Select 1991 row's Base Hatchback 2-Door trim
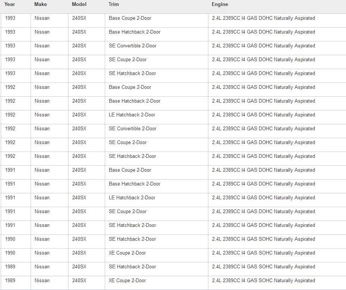Image resolution: width=346 pixels, height=290 pixels. coord(135,184)
